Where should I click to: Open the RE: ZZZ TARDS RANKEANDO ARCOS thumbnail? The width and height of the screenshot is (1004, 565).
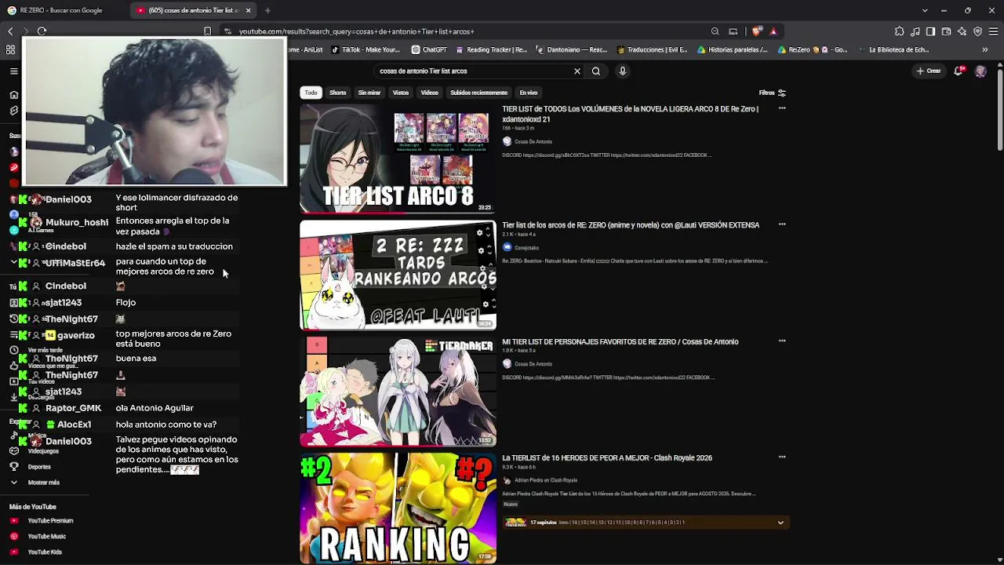(x=398, y=275)
